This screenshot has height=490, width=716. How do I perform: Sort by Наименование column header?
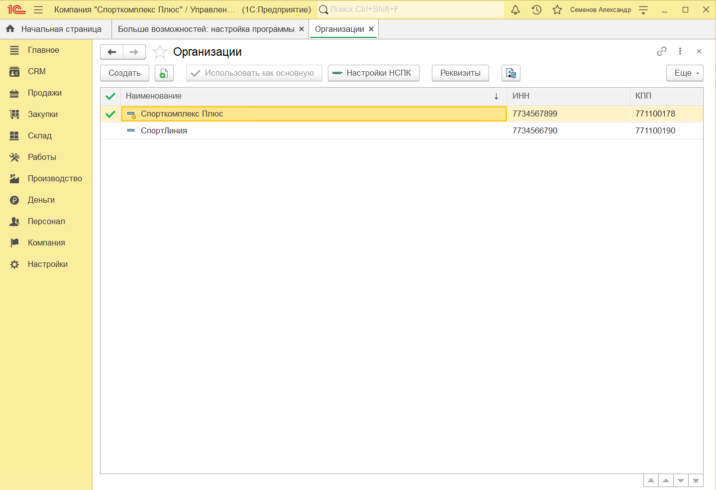pos(313,96)
